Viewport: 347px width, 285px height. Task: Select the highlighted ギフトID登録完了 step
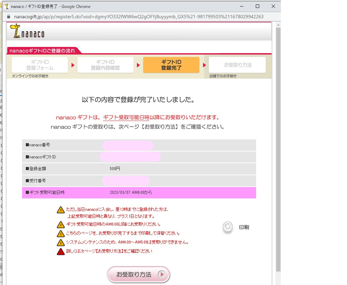171,65
